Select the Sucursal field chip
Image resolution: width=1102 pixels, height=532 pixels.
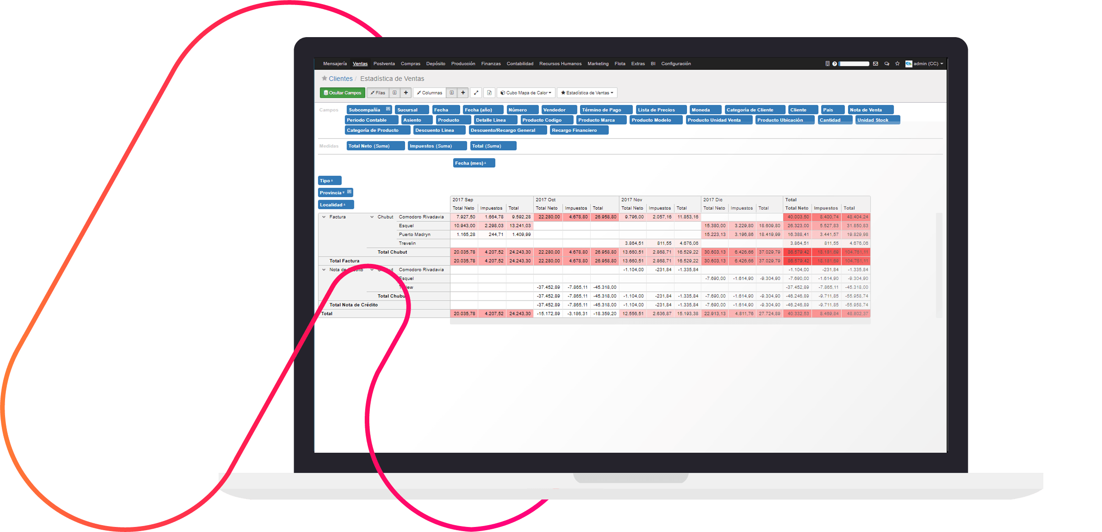412,110
